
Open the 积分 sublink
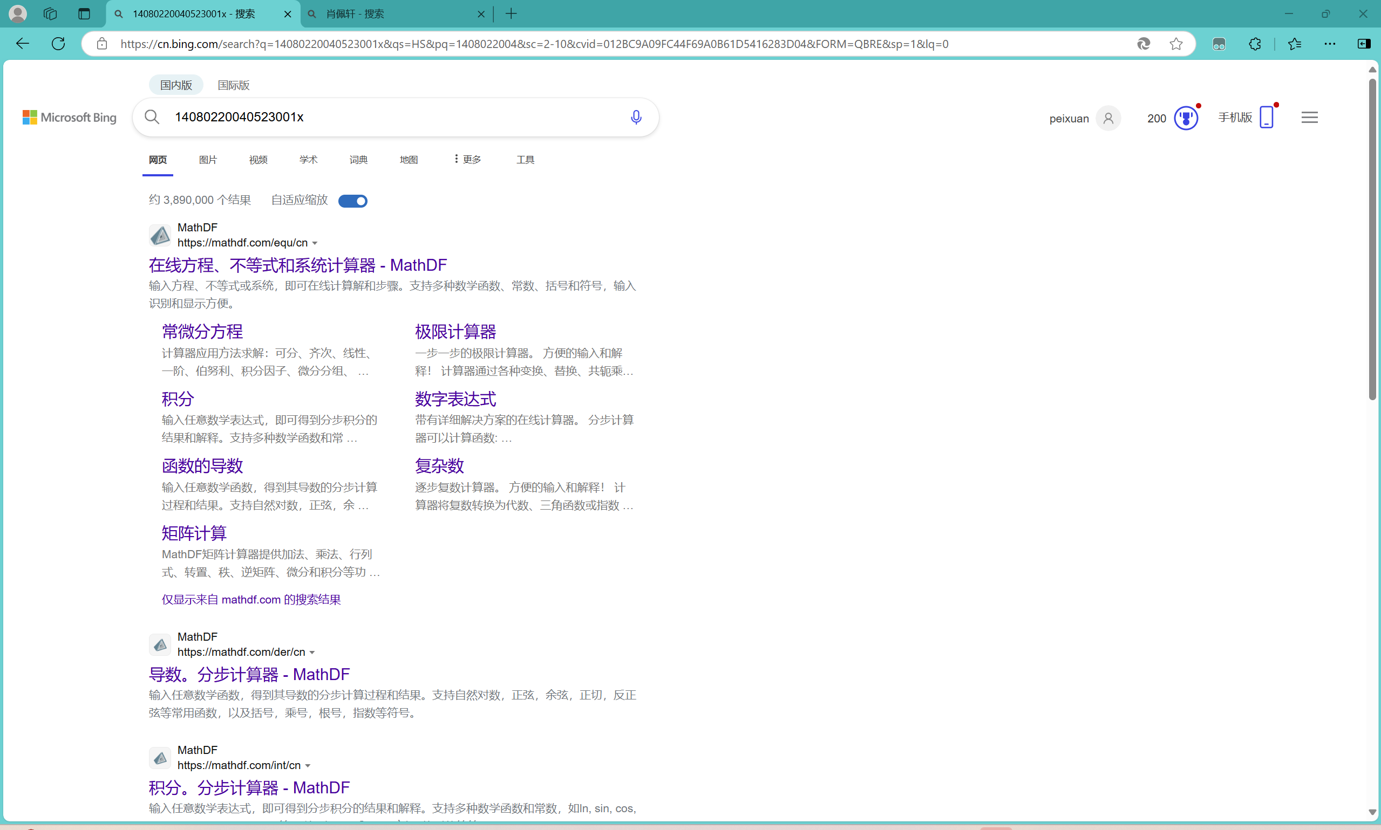click(x=178, y=399)
